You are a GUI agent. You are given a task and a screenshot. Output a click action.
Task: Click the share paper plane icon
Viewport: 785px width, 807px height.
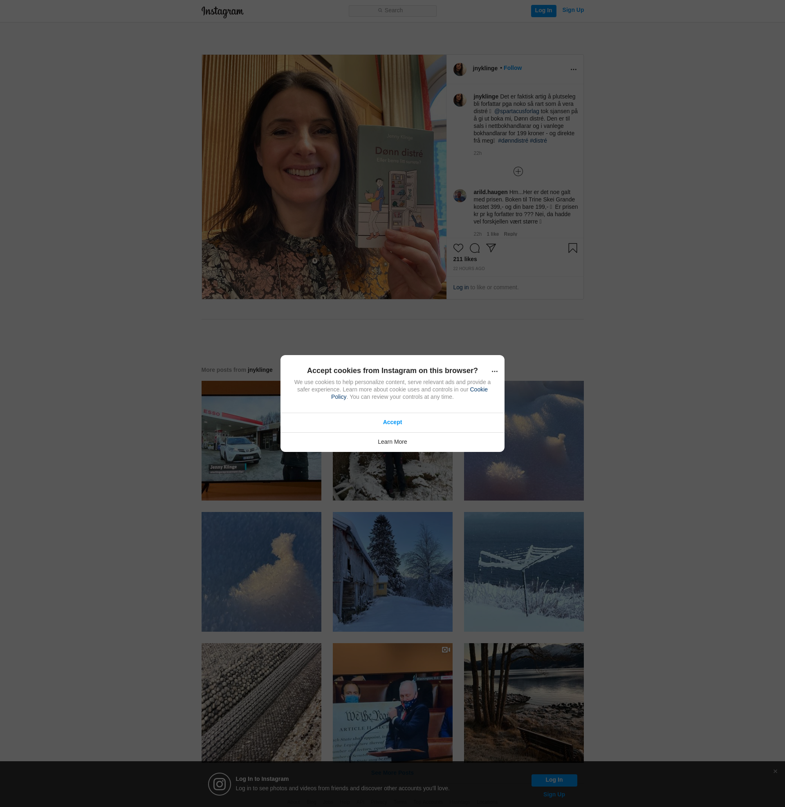pyautogui.click(x=491, y=248)
